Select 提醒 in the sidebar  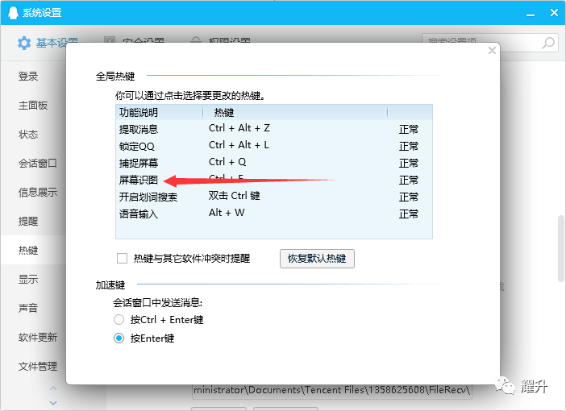pyautogui.click(x=28, y=221)
